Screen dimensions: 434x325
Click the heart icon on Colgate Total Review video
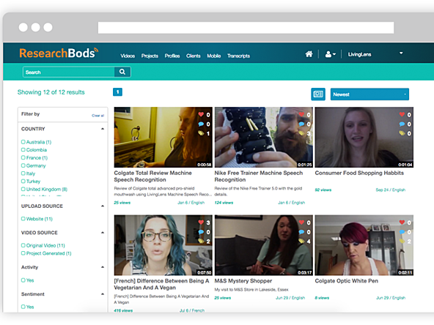[201, 114]
